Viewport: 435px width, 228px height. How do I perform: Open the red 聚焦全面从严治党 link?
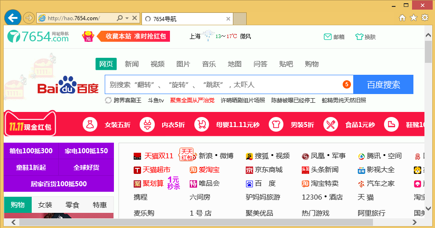point(192,100)
